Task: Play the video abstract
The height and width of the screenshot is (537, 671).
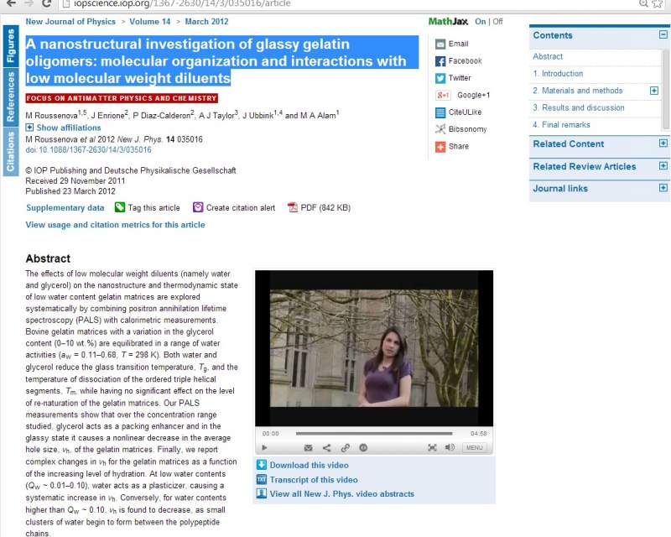Action: (x=264, y=448)
